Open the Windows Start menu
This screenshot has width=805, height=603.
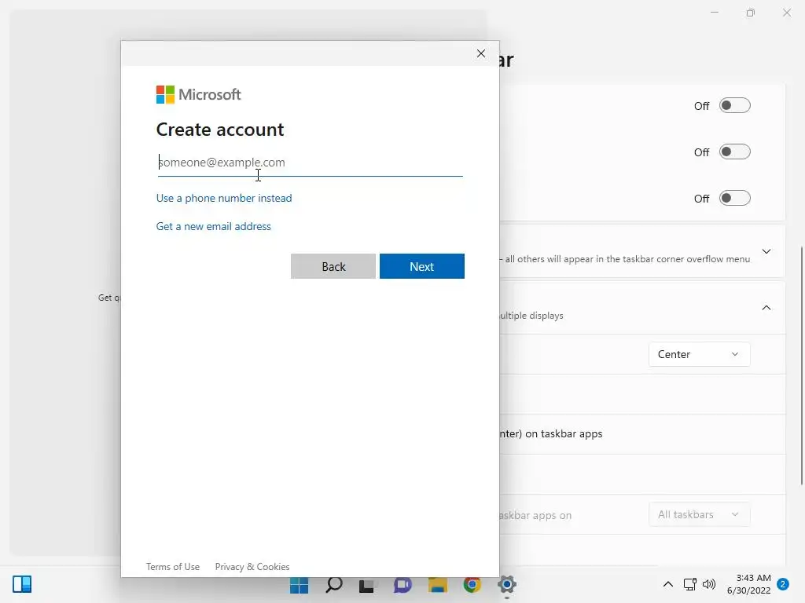[x=299, y=584]
